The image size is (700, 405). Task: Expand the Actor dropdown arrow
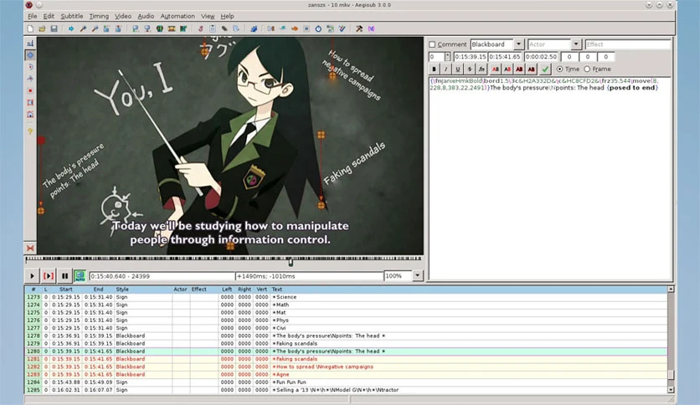coord(576,44)
